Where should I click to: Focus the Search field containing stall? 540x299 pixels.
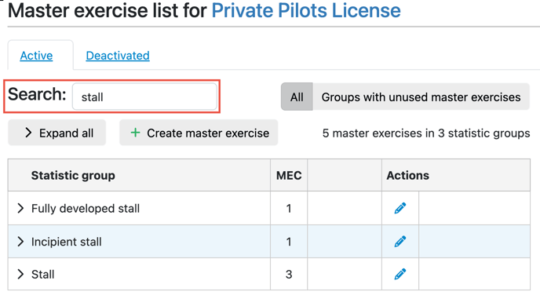point(144,97)
